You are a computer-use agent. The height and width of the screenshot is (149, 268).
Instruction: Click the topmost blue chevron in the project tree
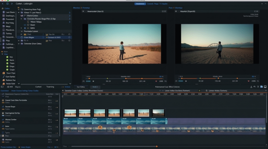(70, 13)
